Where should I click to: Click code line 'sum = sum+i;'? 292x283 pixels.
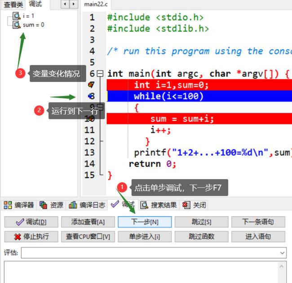click(182, 119)
